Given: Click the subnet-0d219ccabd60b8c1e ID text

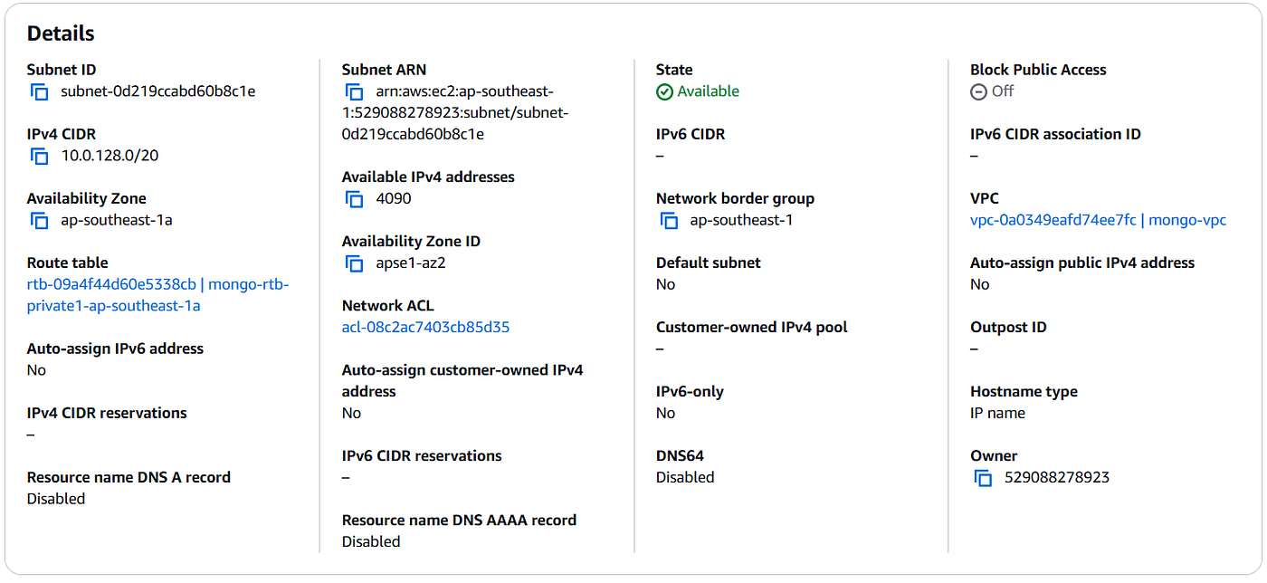Looking at the screenshot, I should pos(158,91).
